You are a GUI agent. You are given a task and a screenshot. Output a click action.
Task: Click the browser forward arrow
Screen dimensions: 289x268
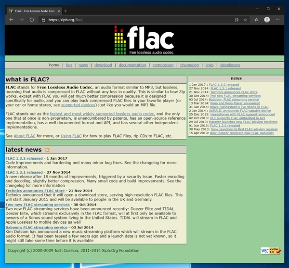pyautogui.click(x=22, y=20)
